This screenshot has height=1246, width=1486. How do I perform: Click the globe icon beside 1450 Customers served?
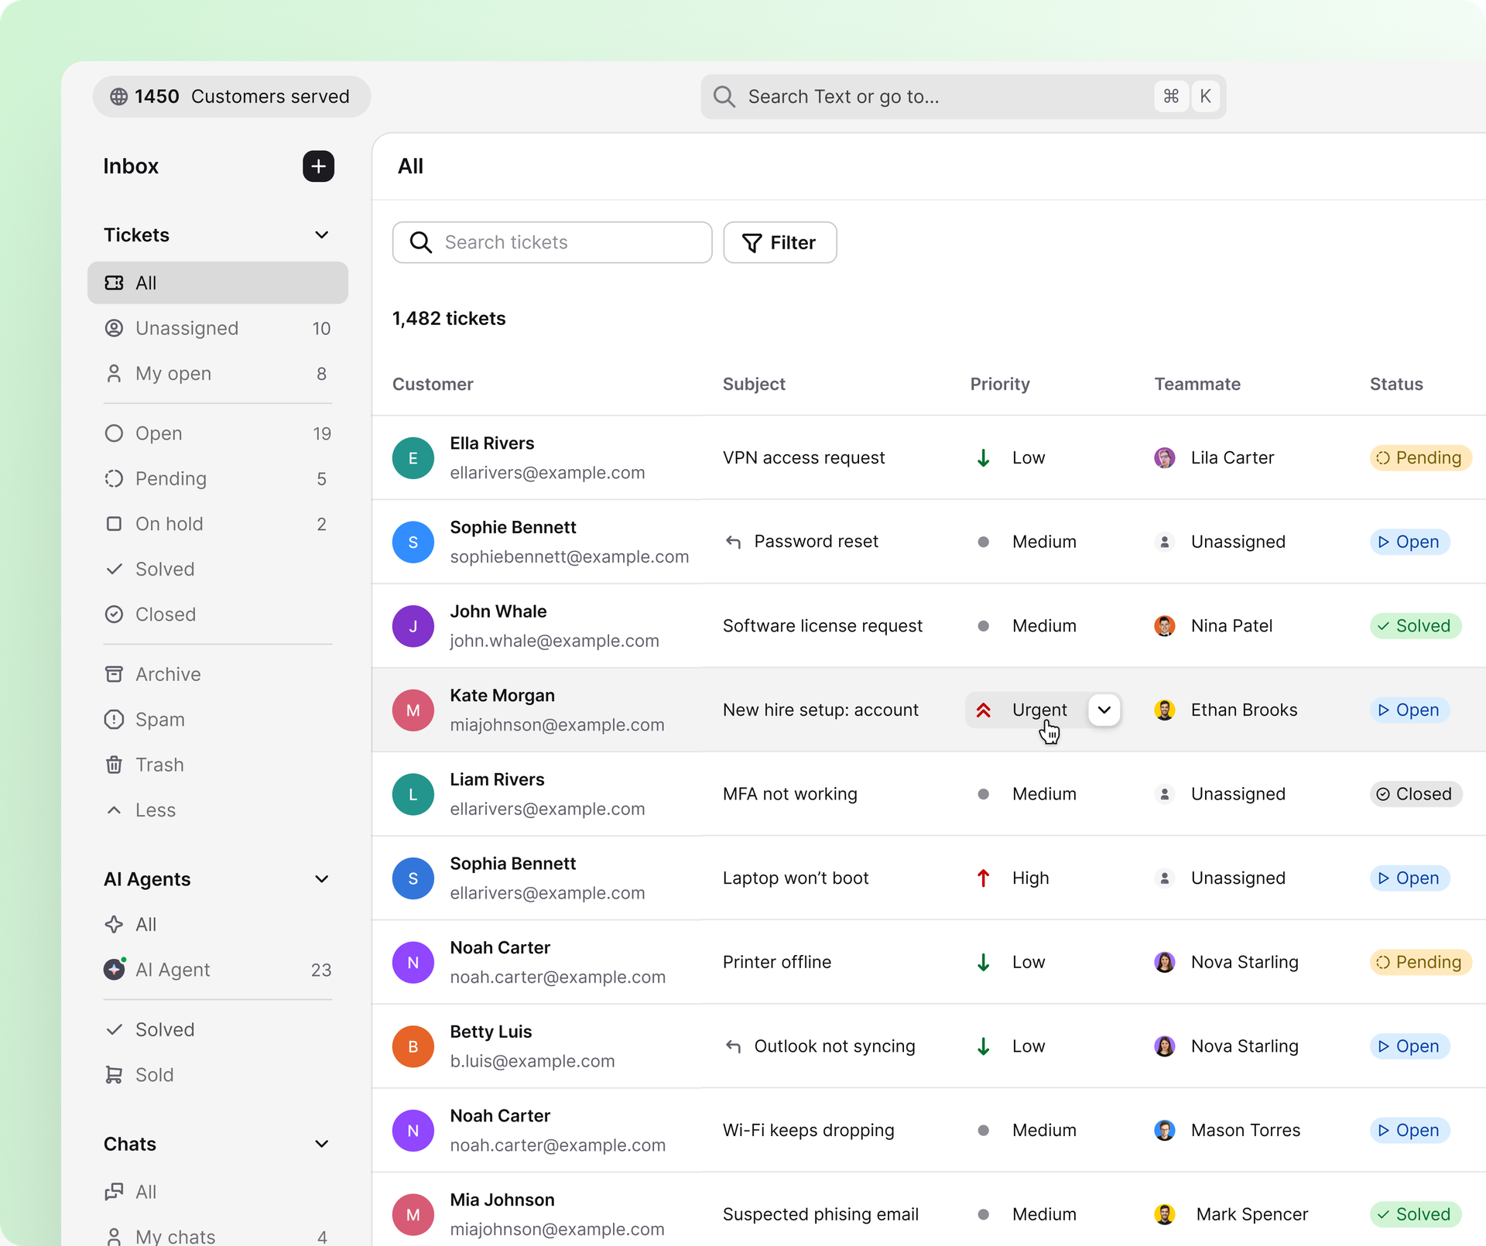118,97
